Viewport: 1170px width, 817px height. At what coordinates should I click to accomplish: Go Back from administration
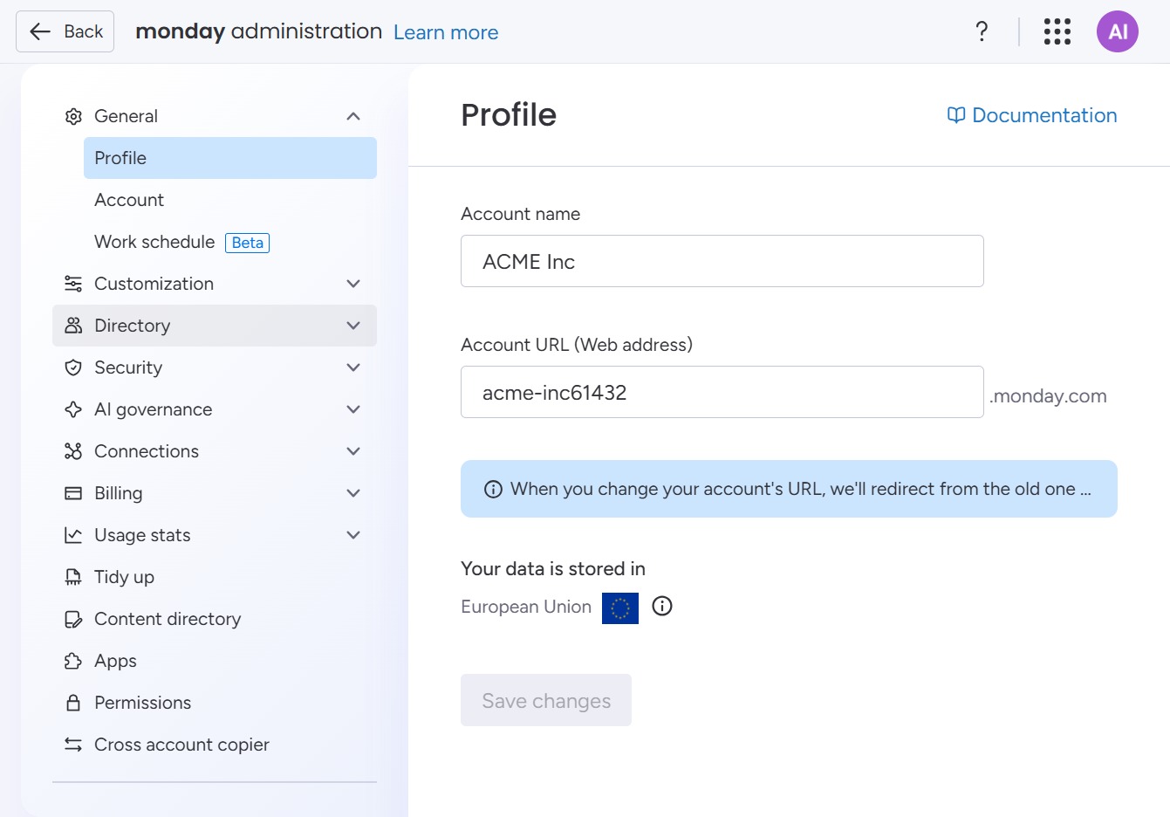pos(65,31)
